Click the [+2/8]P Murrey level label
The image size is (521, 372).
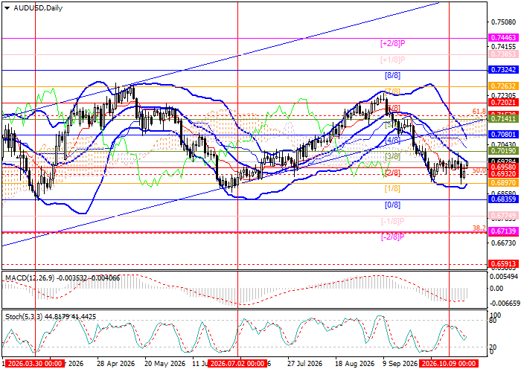point(393,43)
